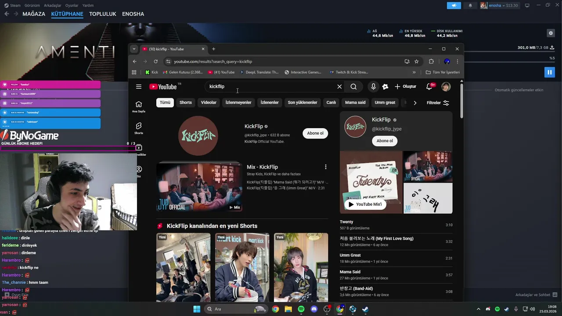The image size is (562, 316).
Task: Open Steam notifications bell
Action: click(x=470, y=5)
